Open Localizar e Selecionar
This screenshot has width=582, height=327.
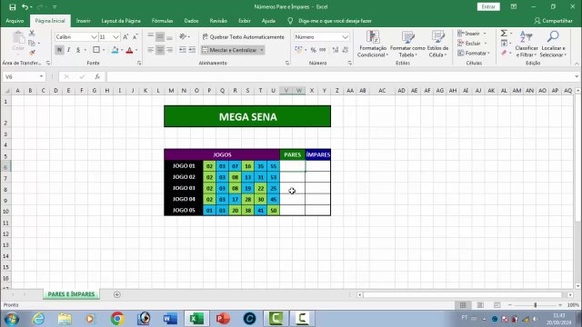pos(553,44)
